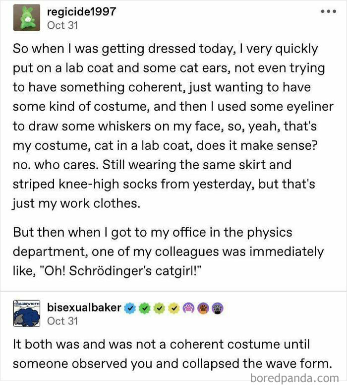Image resolution: width=347 pixels, height=388 pixels.
Task: Open regicide1997's blog via username
Action: pos(82,11)
